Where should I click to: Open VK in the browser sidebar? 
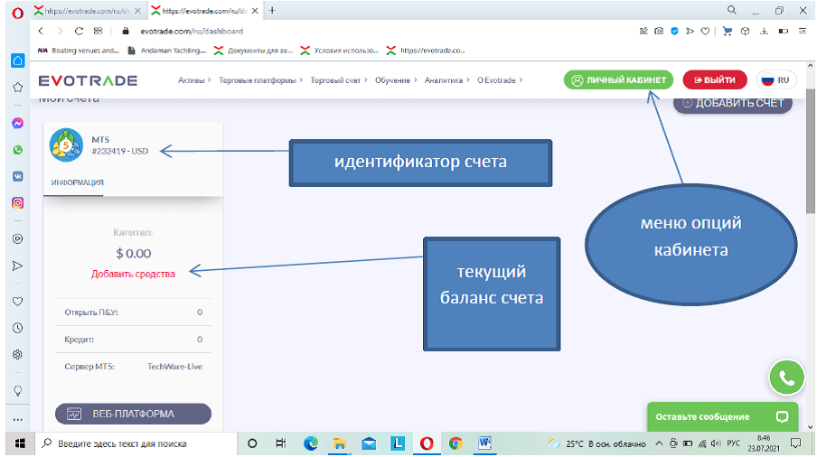17,176
